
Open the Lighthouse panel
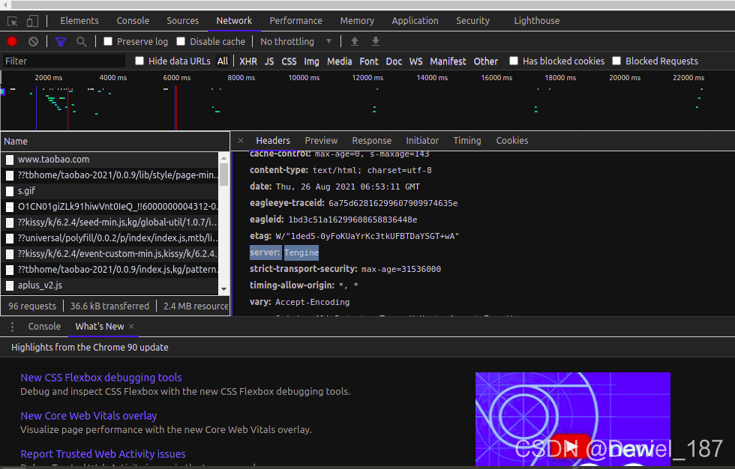(537, 20)
